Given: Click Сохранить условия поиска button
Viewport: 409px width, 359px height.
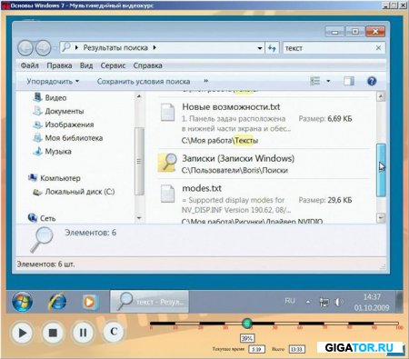Looking at the screenshot, I should [x=144, y=81].
